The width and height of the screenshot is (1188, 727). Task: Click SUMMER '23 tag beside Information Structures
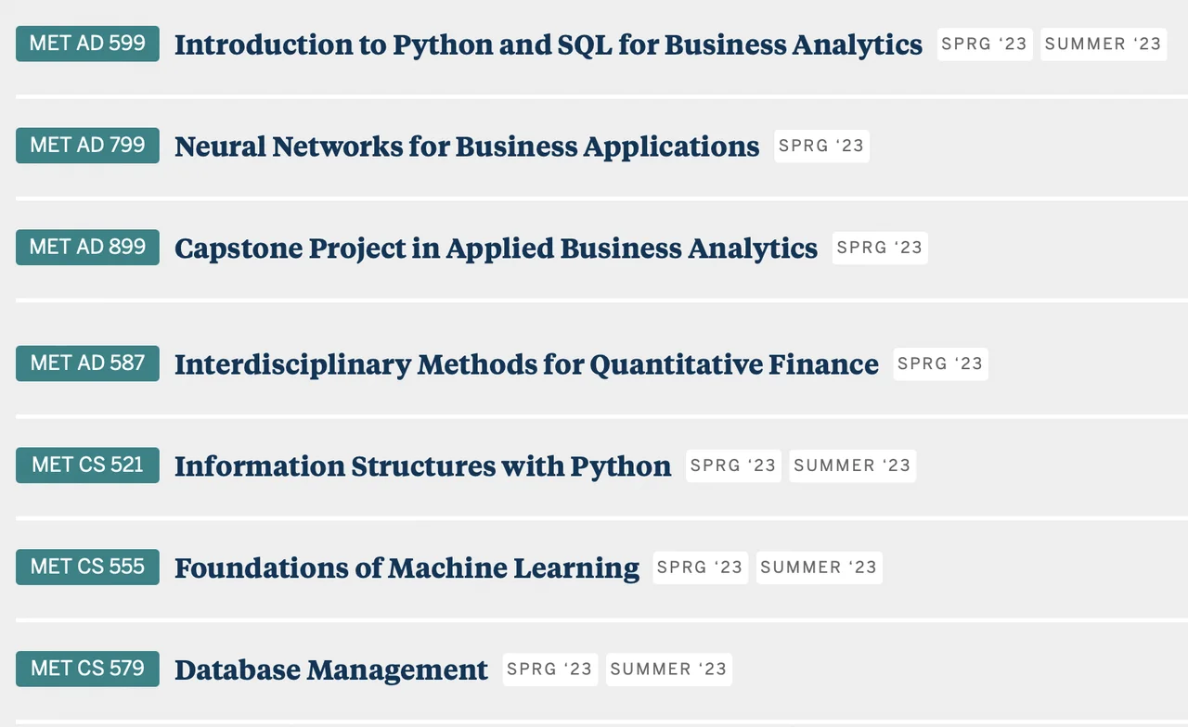[x=852, y=466]
